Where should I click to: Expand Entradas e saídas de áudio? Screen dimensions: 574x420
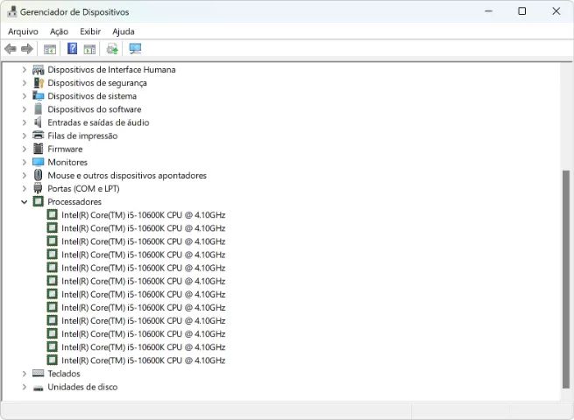tap(25, 122)
